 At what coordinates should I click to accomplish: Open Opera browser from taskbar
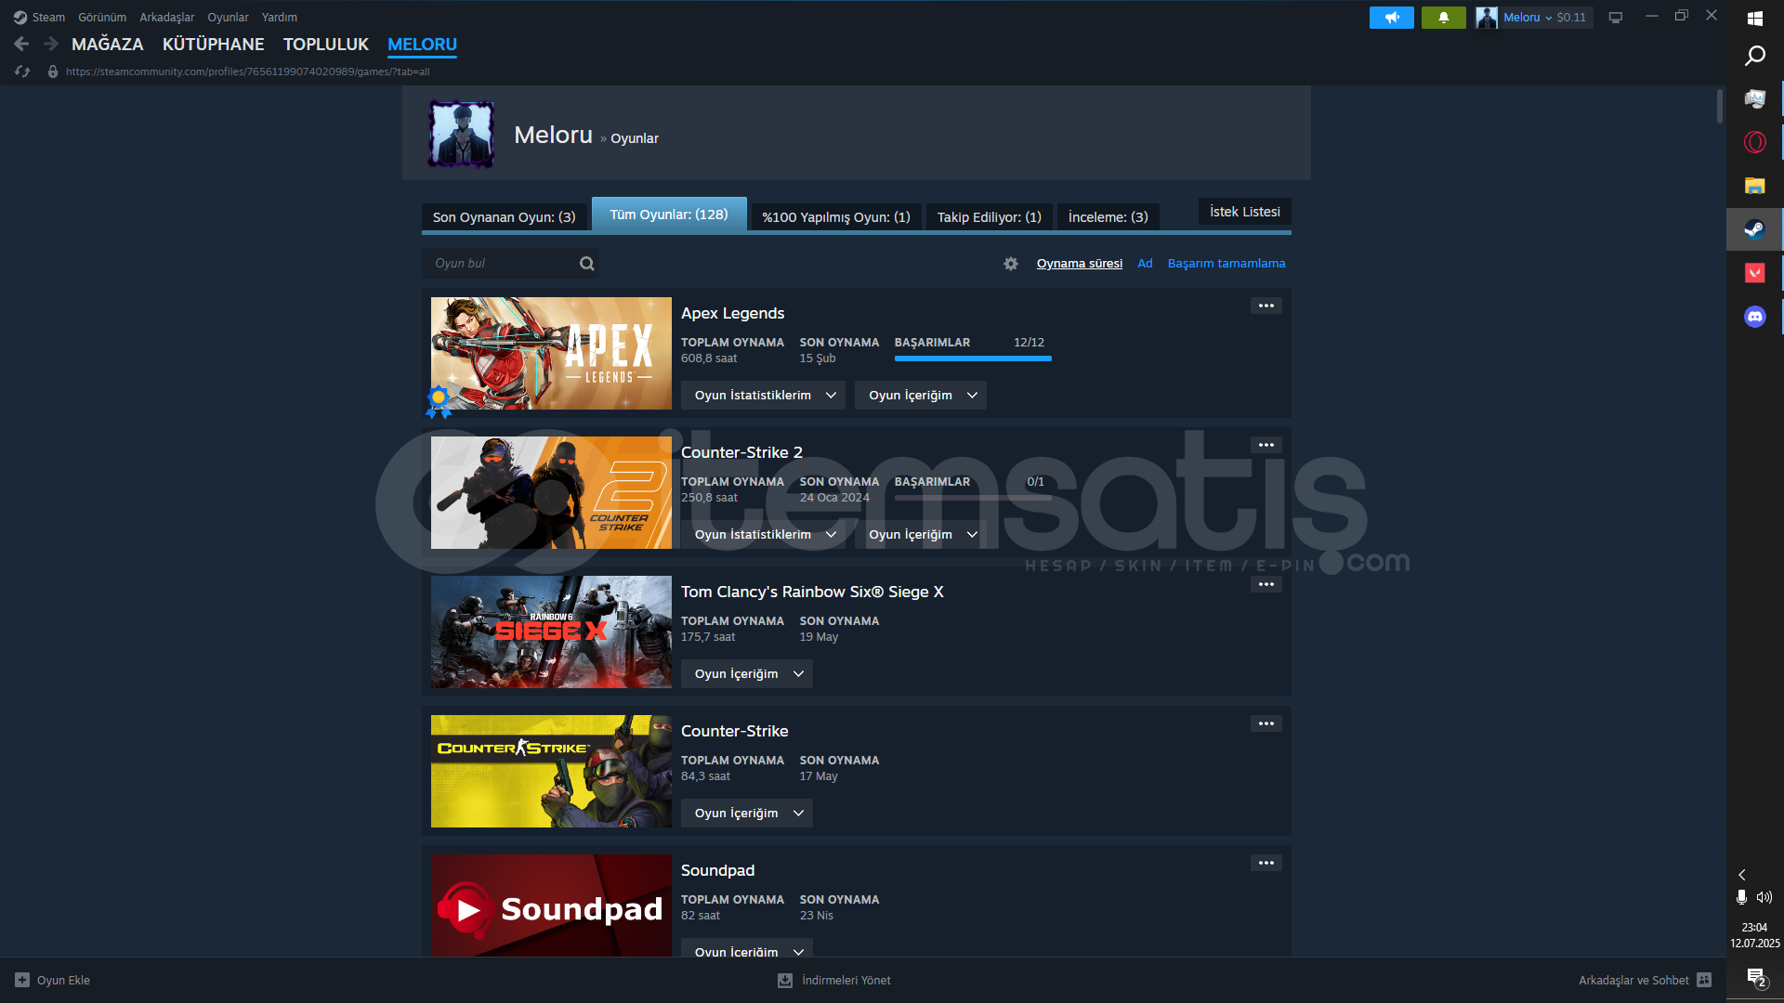[1754, 142]
